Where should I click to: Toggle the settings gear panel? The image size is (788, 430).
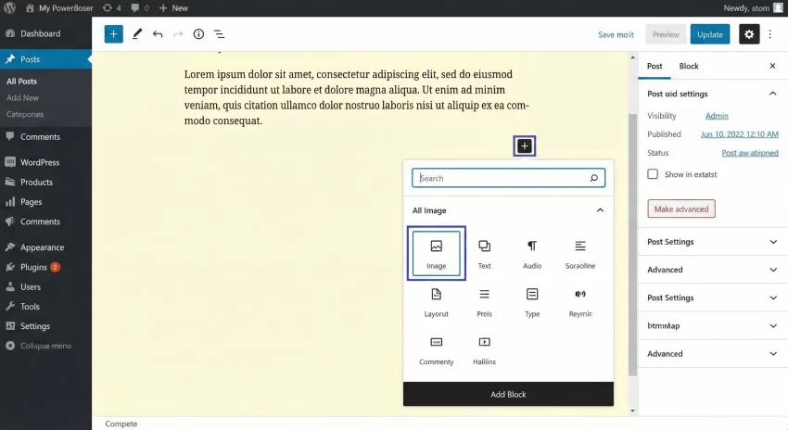749,34
